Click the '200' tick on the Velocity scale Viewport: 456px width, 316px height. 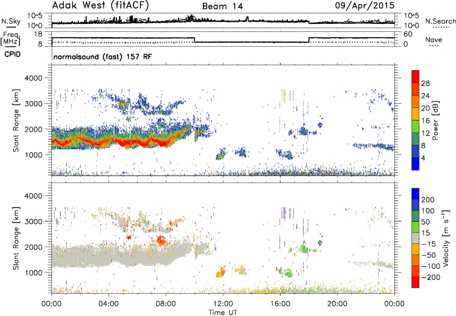[x=428, y=200]
